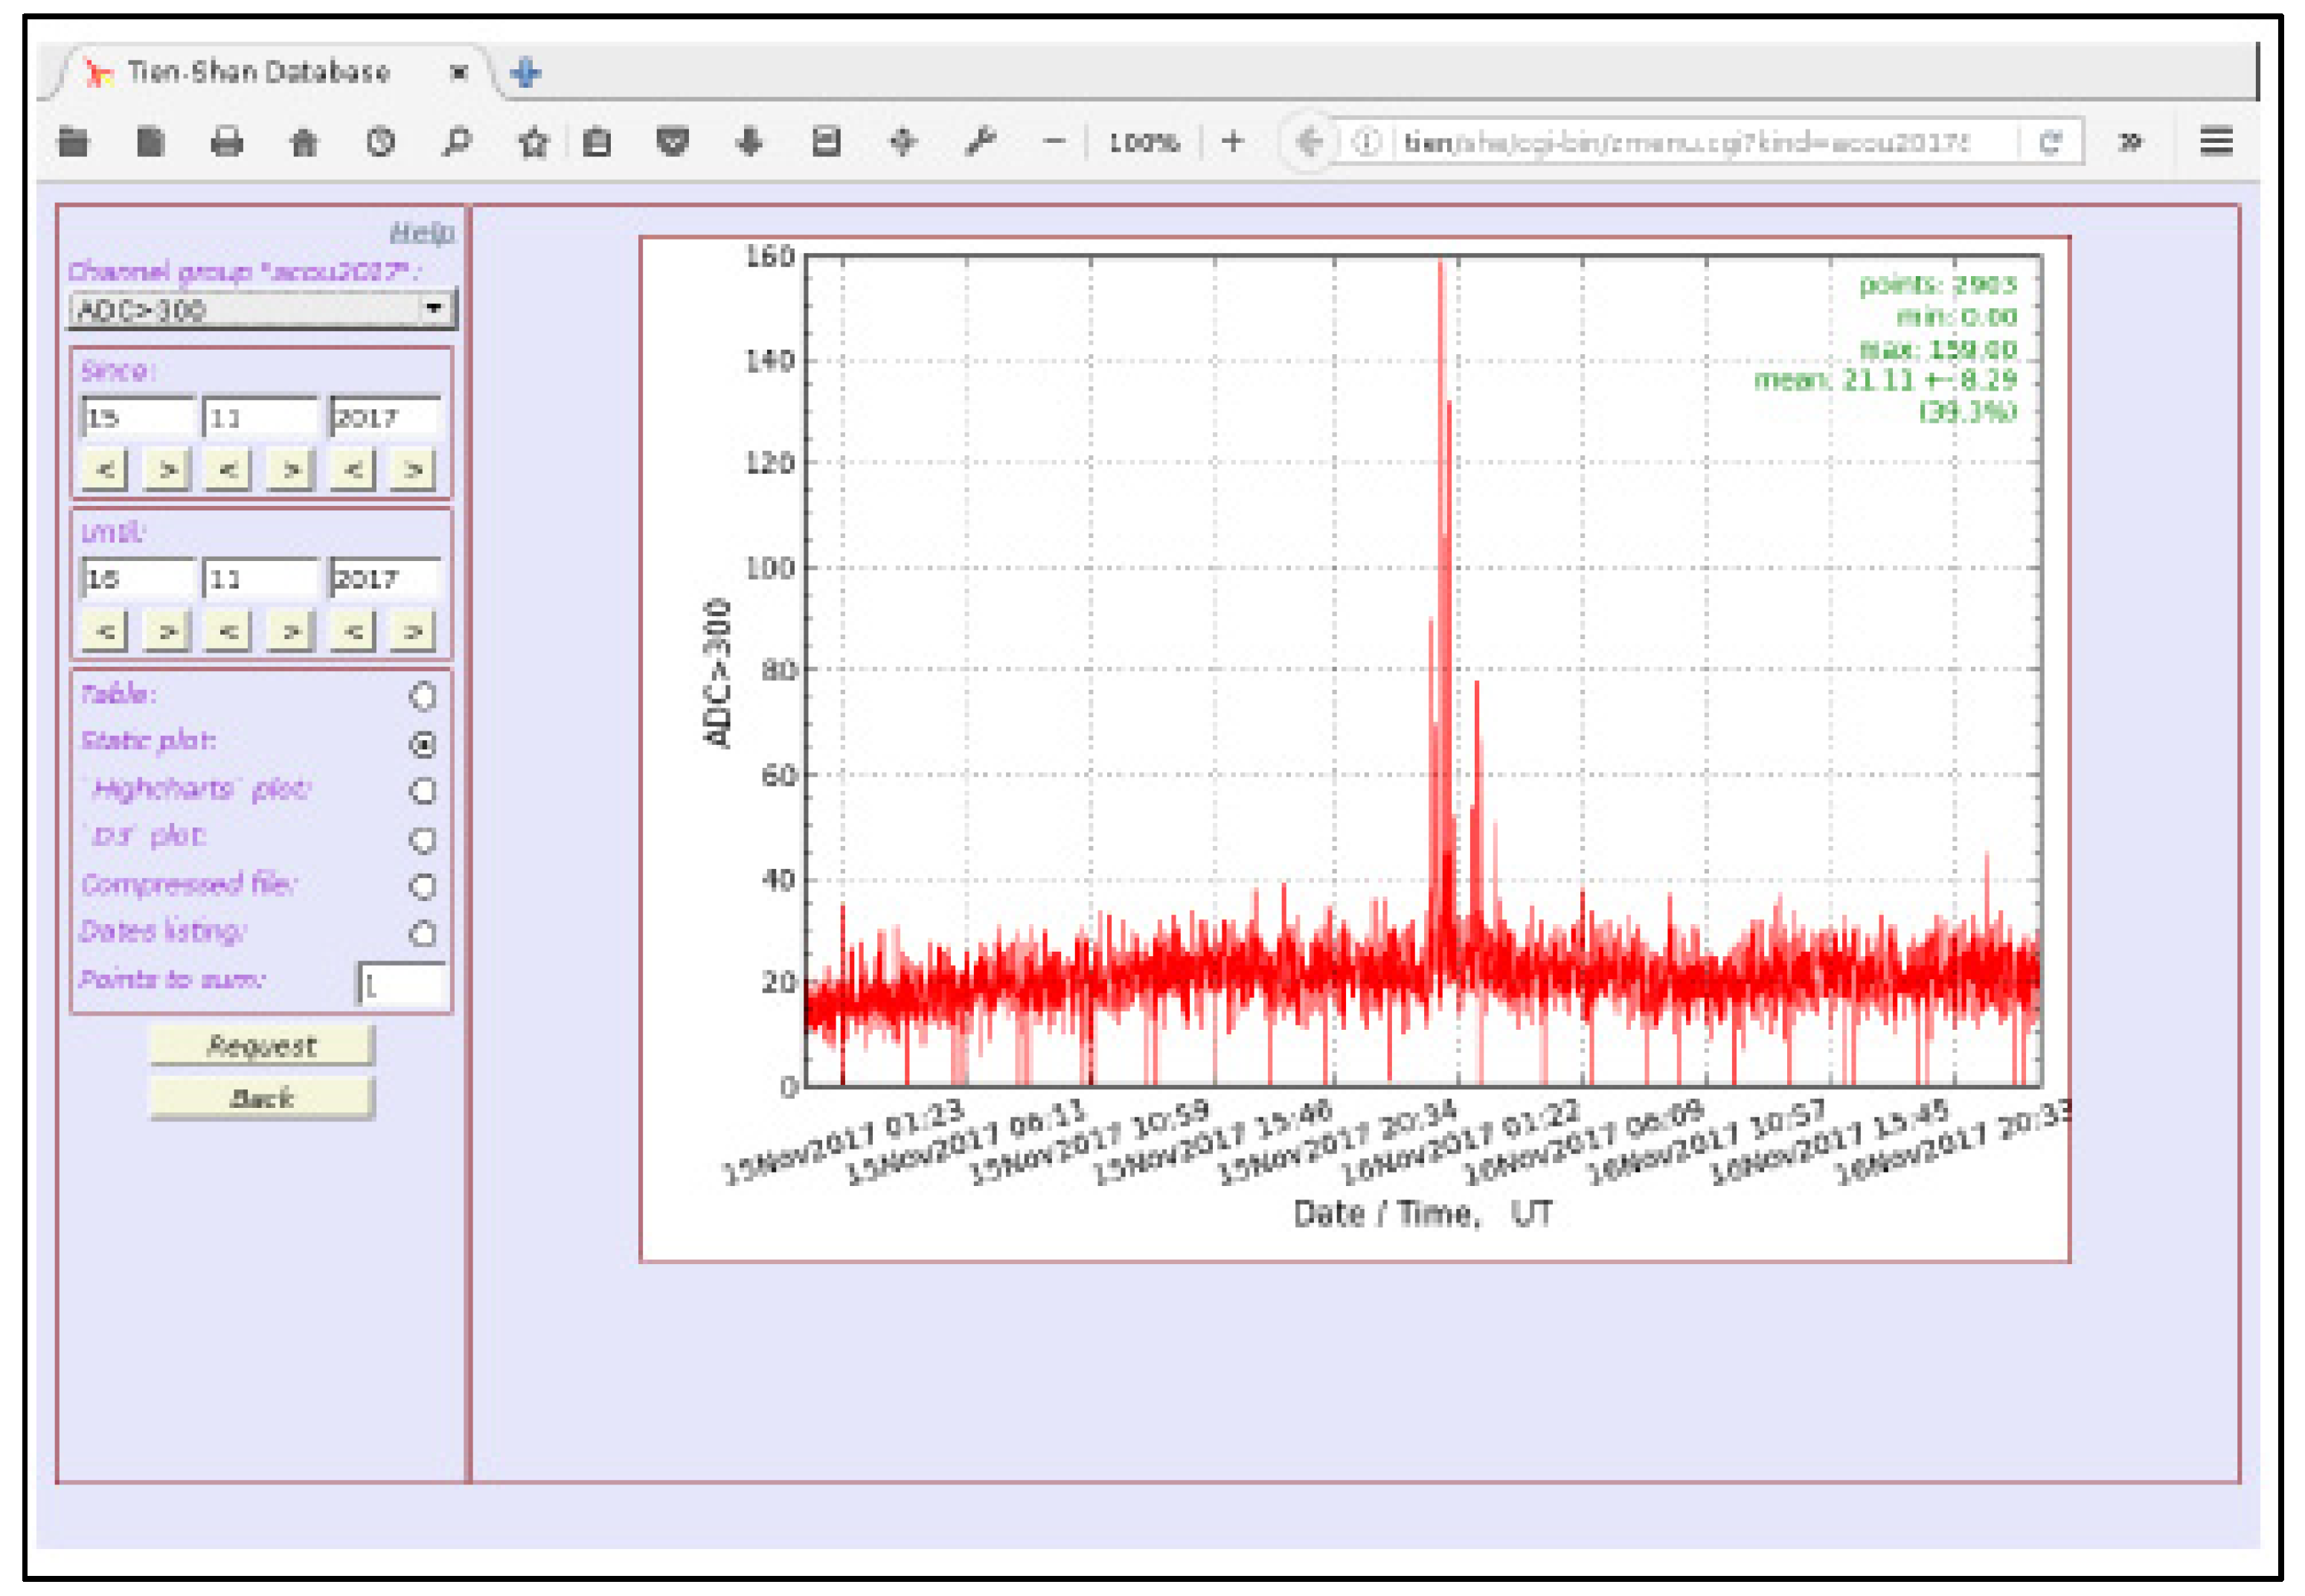Click the Request button
The image size is (2305, 1596).
point(262,1046)
